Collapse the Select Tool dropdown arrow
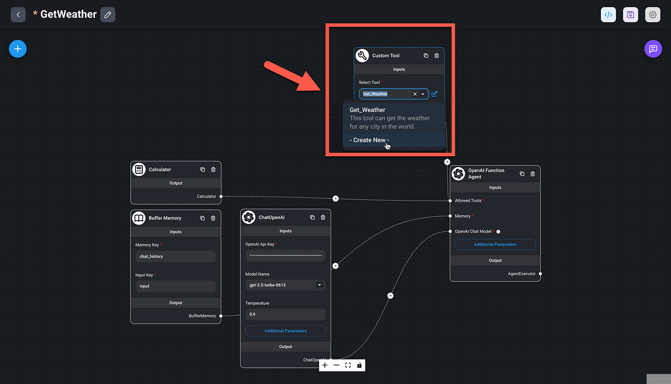 pyautogui.click(x=423, y=94)
